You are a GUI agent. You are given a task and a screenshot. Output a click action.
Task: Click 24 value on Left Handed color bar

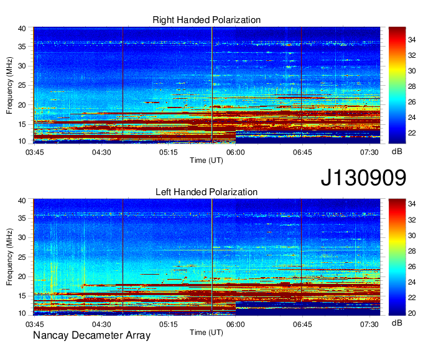[x=412, y=282]
